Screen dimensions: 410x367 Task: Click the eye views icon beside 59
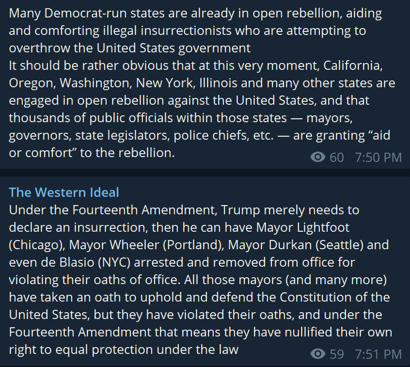click(318, 354)
